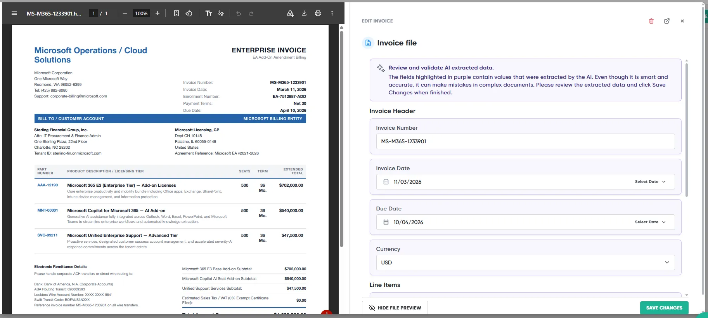Click the AAA-12190 part number
708x318 pixels.
pos(47,185)
